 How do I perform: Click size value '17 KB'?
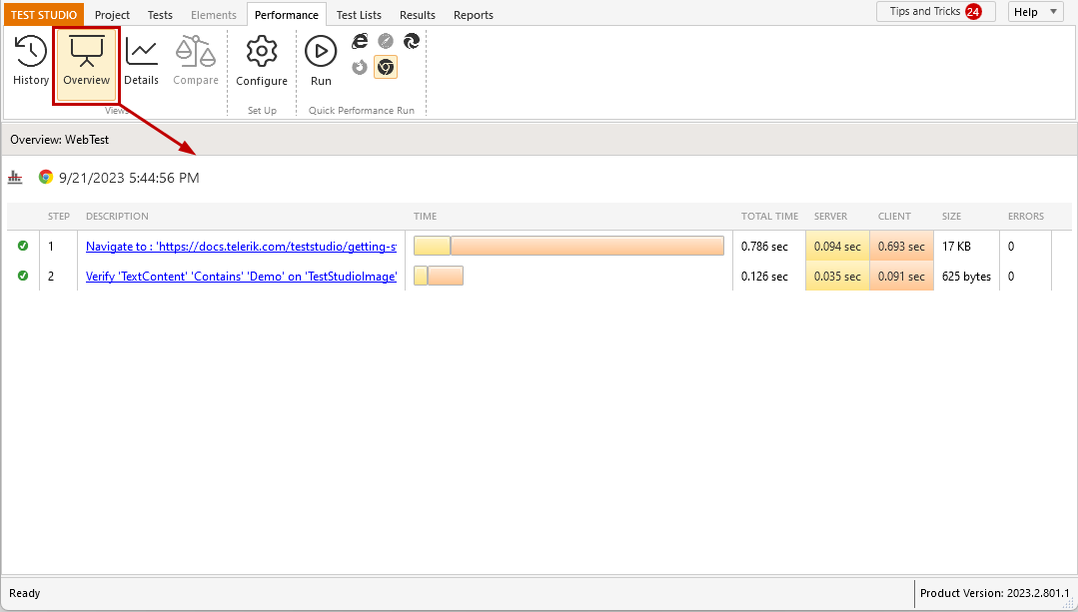(956, 246)
